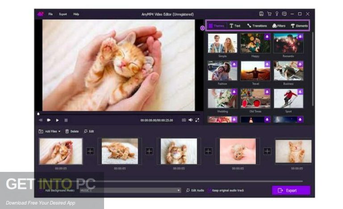This screenshot has width=343, height=209.
Task: Select the fourth clip with pink background
Action: [238, 151]
